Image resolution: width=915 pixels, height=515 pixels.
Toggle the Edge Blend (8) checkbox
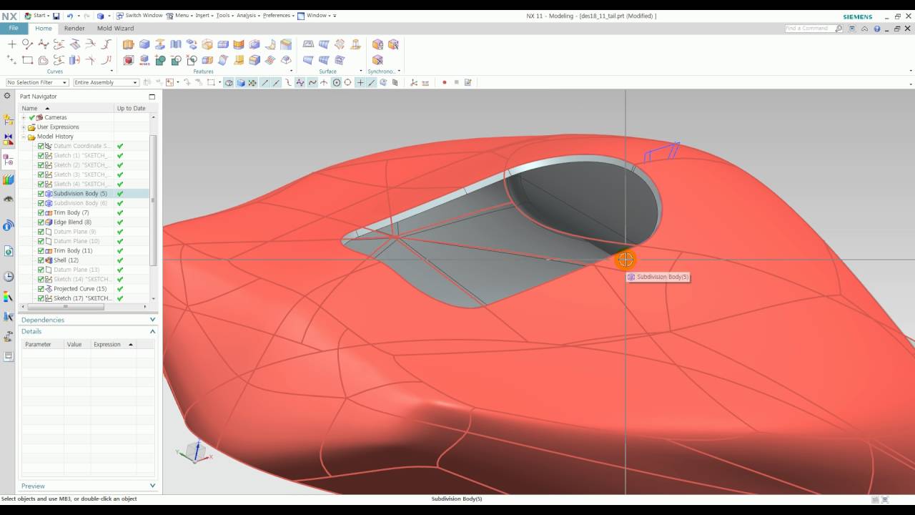(41, 222)
